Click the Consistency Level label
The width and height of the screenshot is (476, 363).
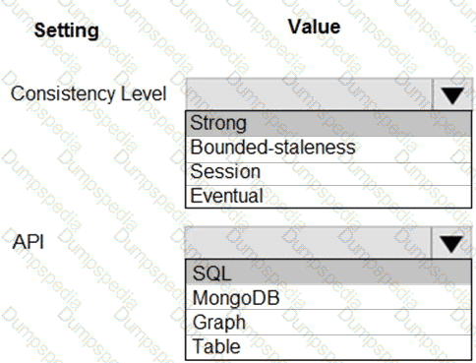pyautogui.click(x=89, y=93)
